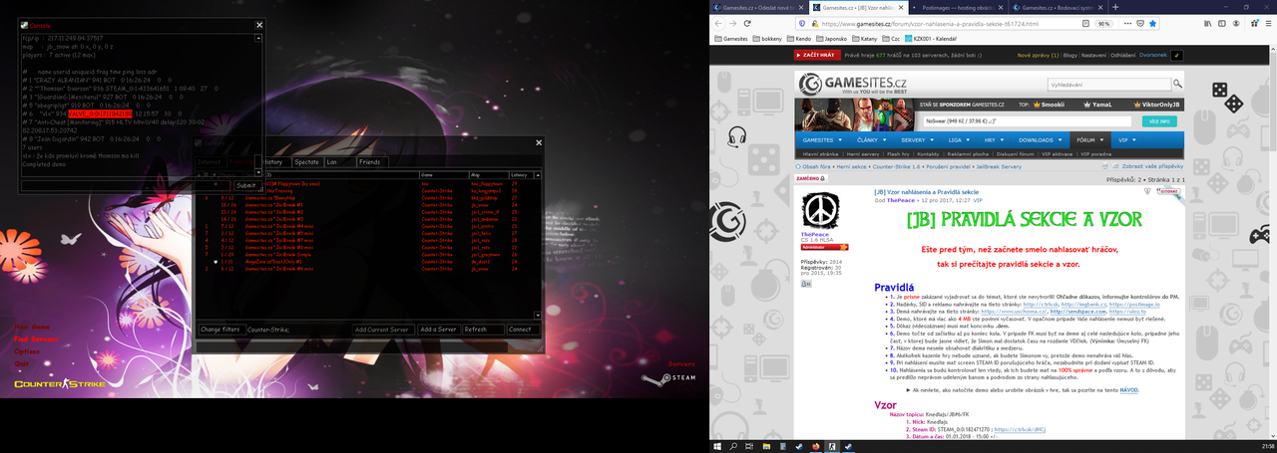Click Connect in server browser
The image size is (1277, 453).
pyautogui.click(x=523, y=330)
